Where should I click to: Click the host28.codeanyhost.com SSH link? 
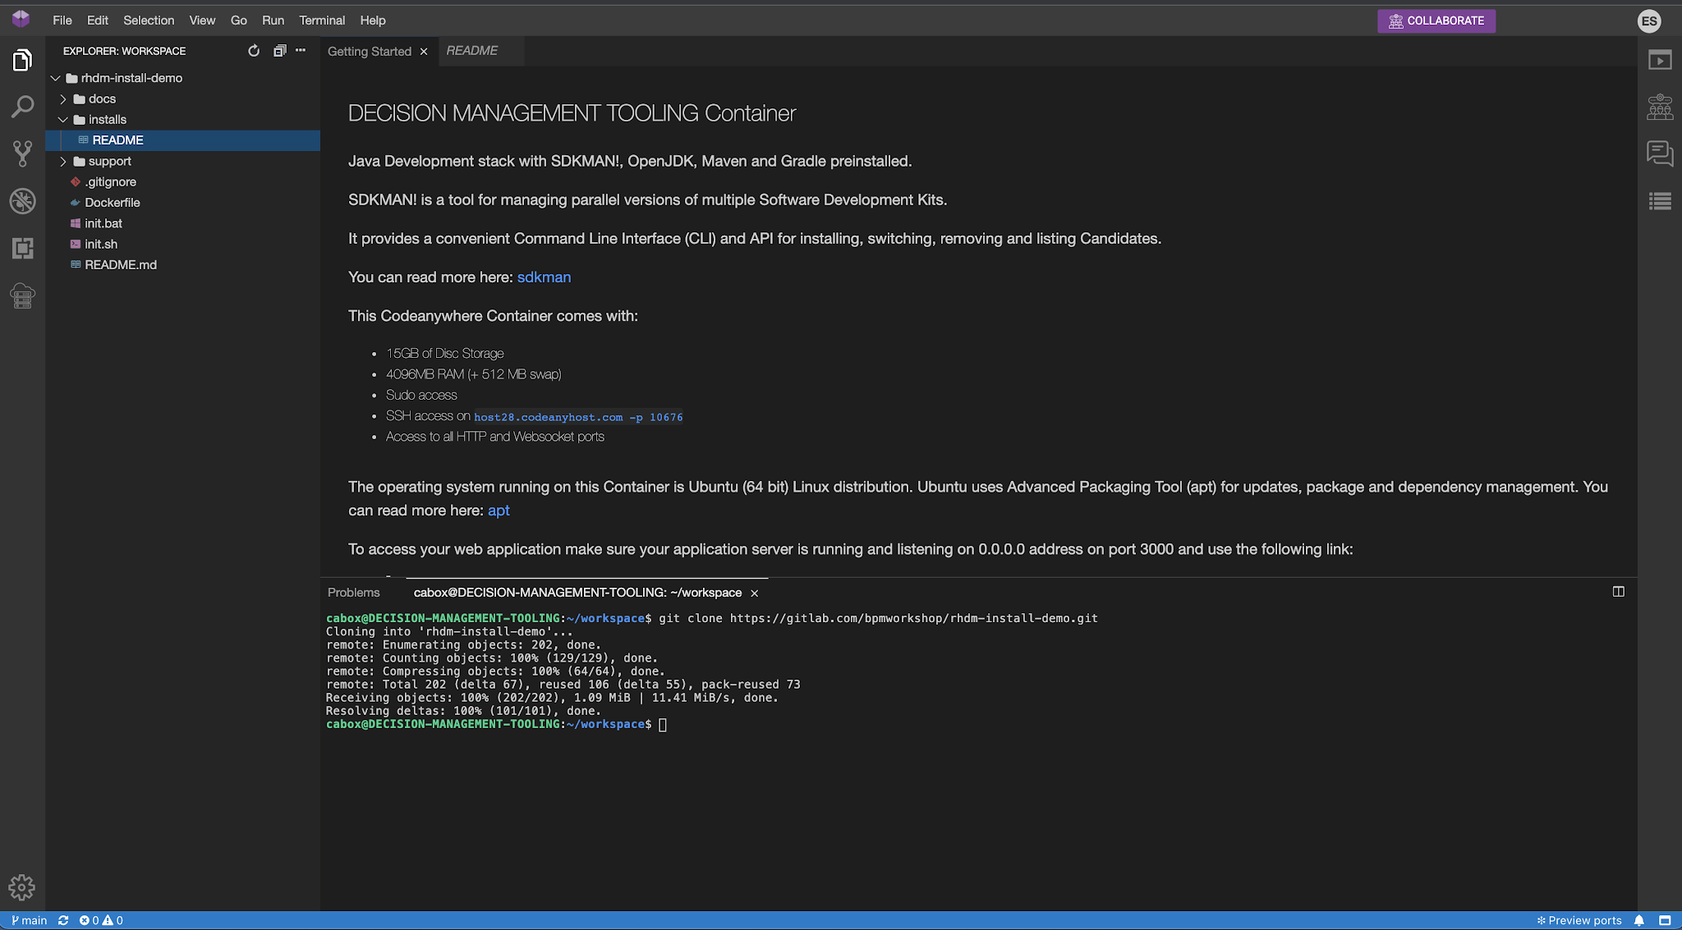tap(578, 417)
